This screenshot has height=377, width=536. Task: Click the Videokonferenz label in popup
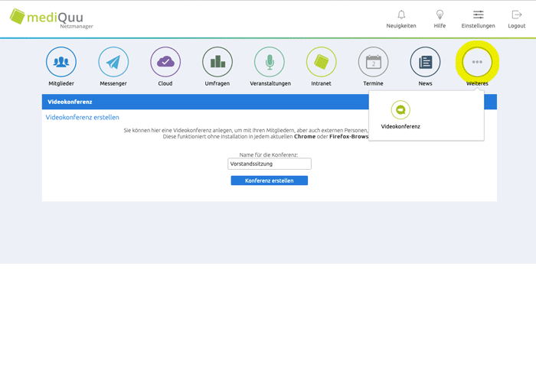point(400,126)
